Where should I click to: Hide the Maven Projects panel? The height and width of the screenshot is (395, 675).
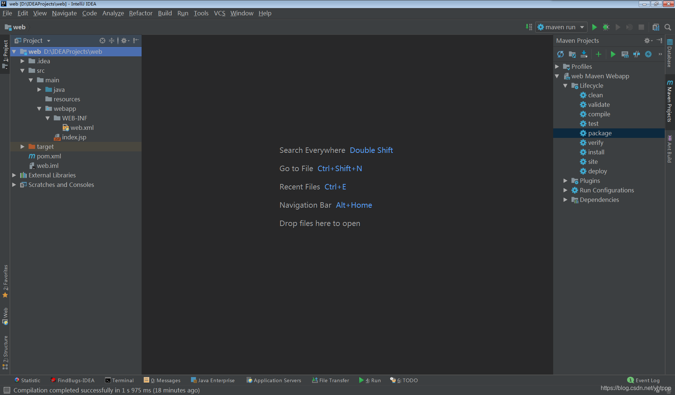pos(659,41)
